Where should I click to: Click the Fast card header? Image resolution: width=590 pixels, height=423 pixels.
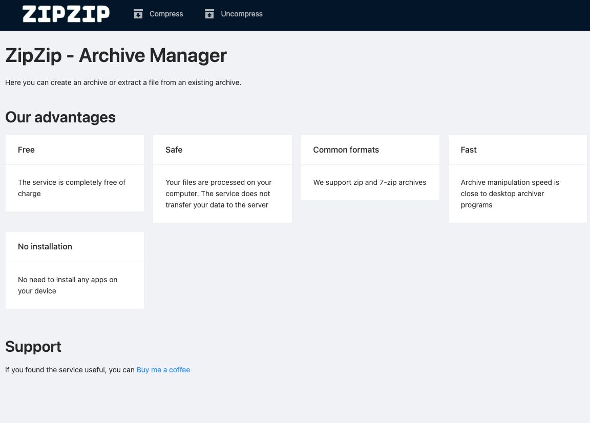click(468, 150)
